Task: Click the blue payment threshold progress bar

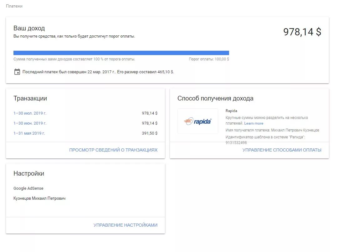Action: 121,53
